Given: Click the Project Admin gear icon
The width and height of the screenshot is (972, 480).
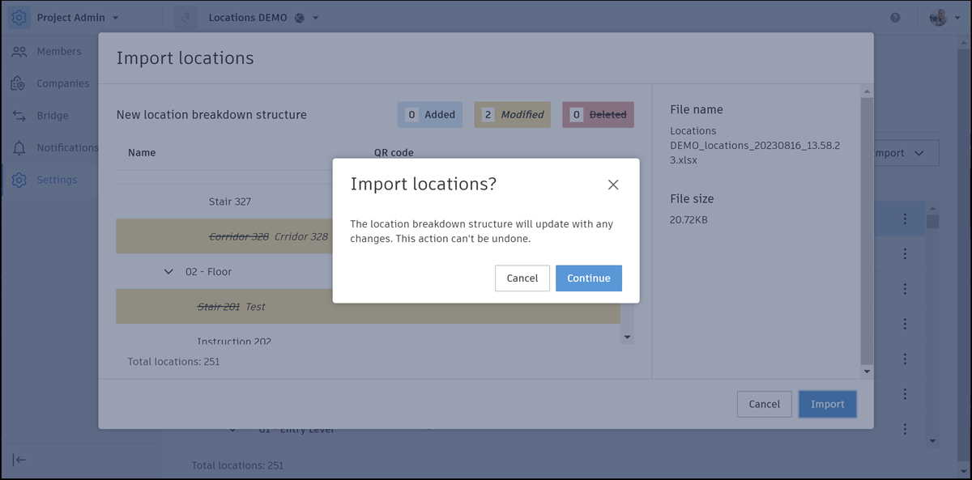Looking at the screenshot, I should pos(19,18).
